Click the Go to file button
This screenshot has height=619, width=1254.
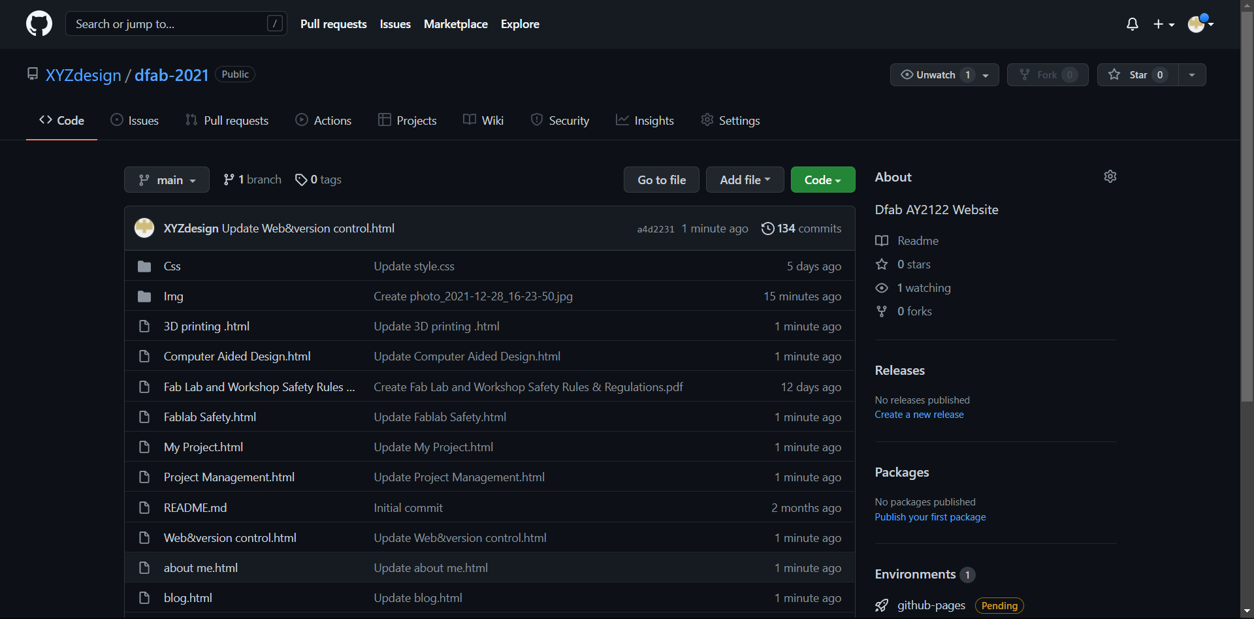(662, 180)
